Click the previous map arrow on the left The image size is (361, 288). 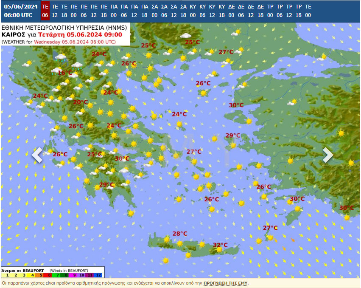click(37, 155)
